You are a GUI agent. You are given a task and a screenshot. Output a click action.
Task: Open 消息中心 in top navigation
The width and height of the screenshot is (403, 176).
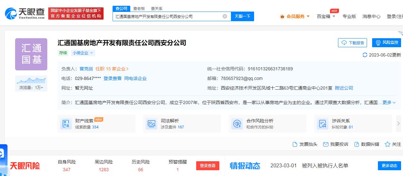click(371, 16)
